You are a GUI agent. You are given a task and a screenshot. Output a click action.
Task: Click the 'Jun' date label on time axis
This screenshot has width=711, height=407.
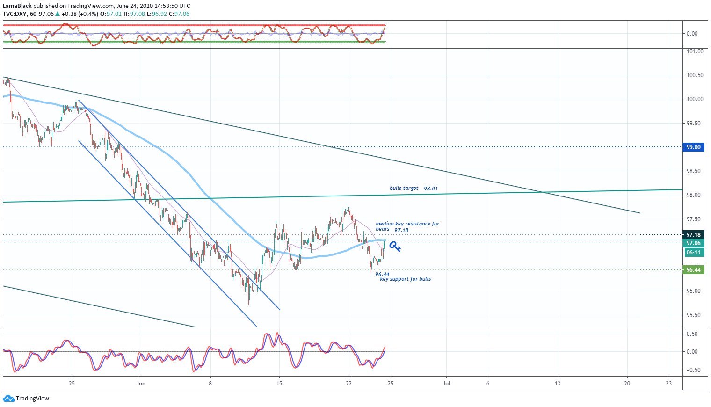click(x=141, y=384)
